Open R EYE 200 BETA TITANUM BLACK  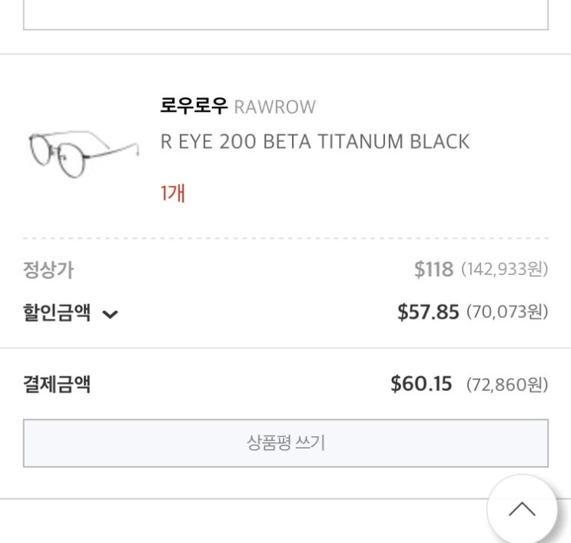pyautogui.click(x=314, y=142)
